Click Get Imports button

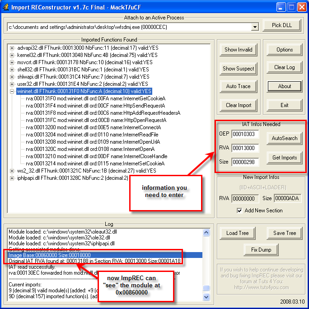[285, 158]
